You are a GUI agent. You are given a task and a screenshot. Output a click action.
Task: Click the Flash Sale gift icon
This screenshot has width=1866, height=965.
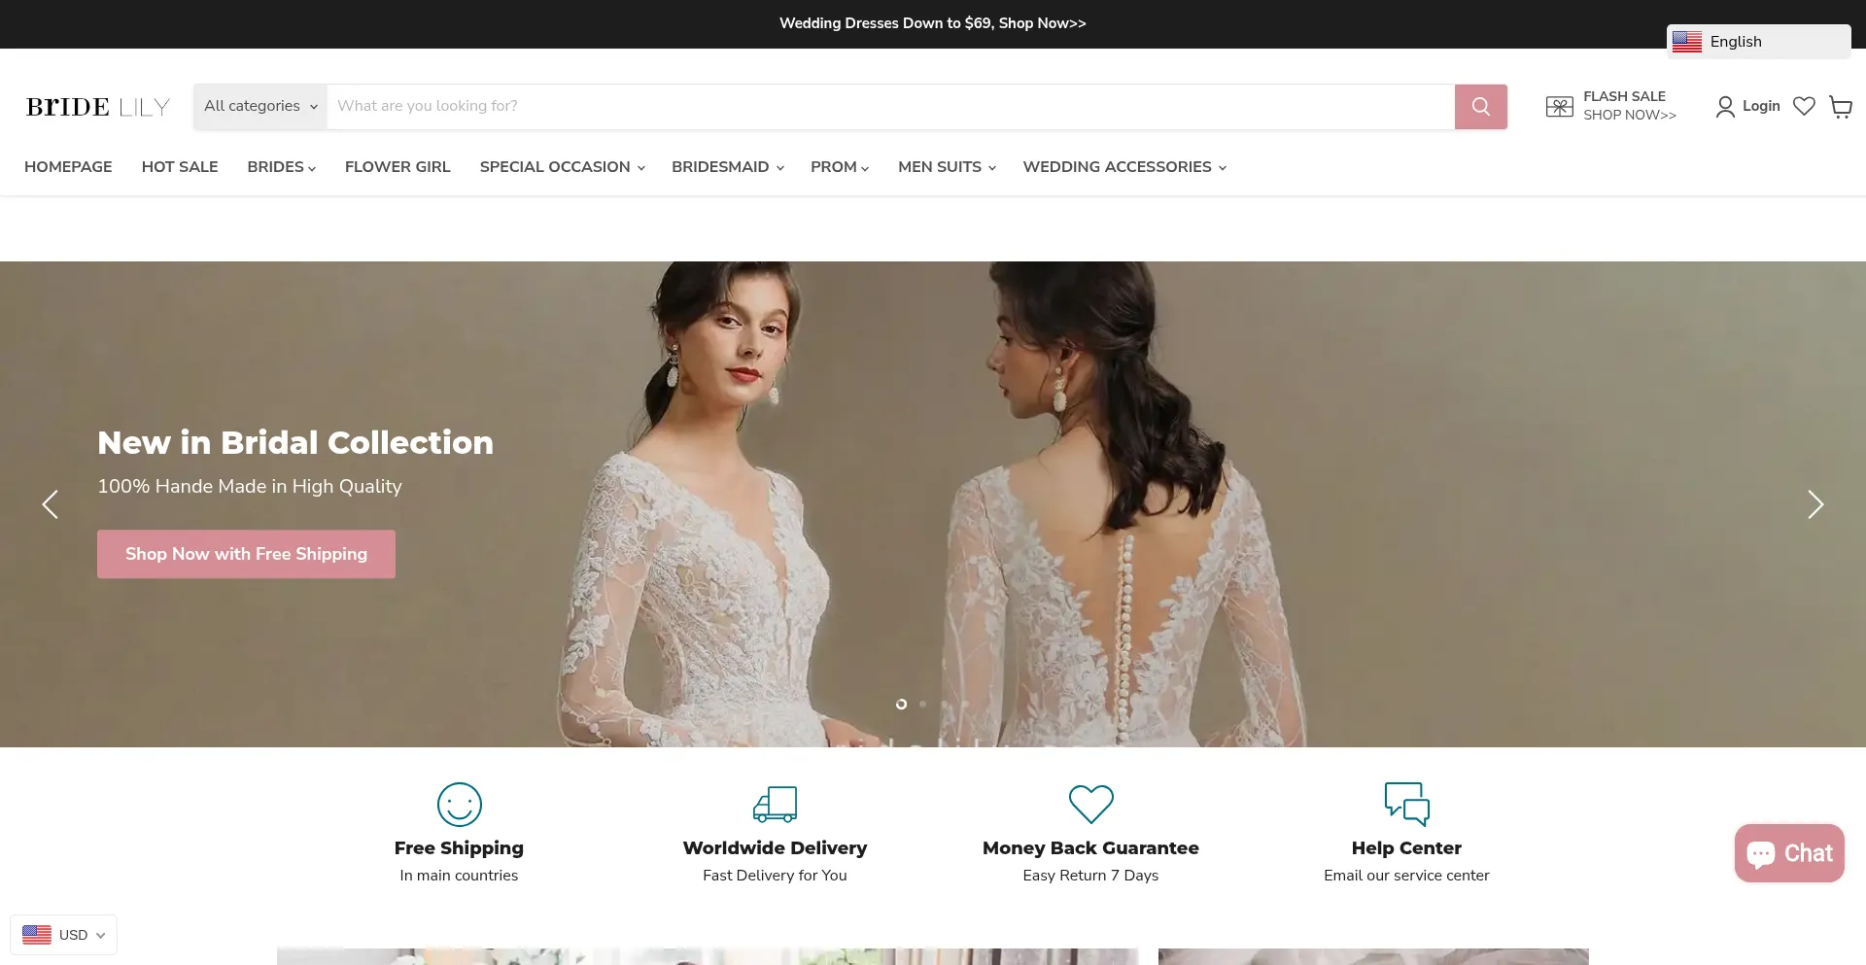click(x=1559, y=107)
